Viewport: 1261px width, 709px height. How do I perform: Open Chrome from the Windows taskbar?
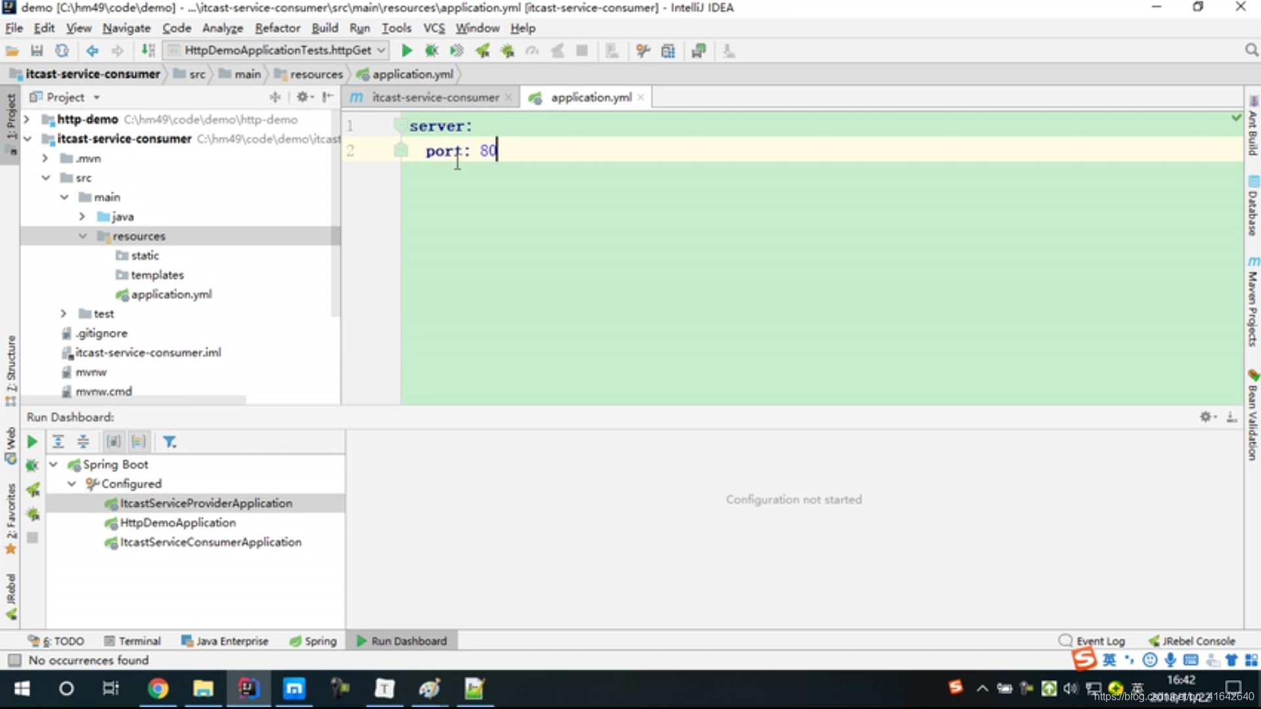[x=158, y=688]
